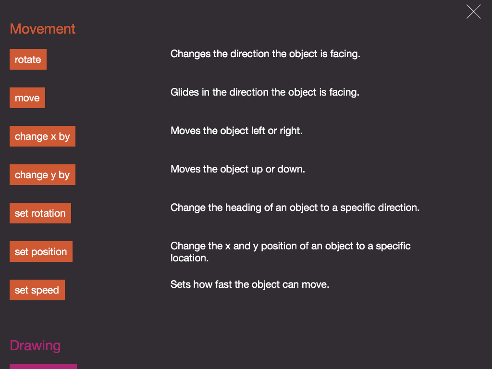Tap the set position block
492x369 pixels.
(x=41, y=252)
